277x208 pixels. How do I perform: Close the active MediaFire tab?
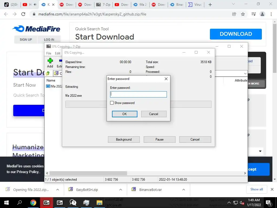(x=53, y=5)
